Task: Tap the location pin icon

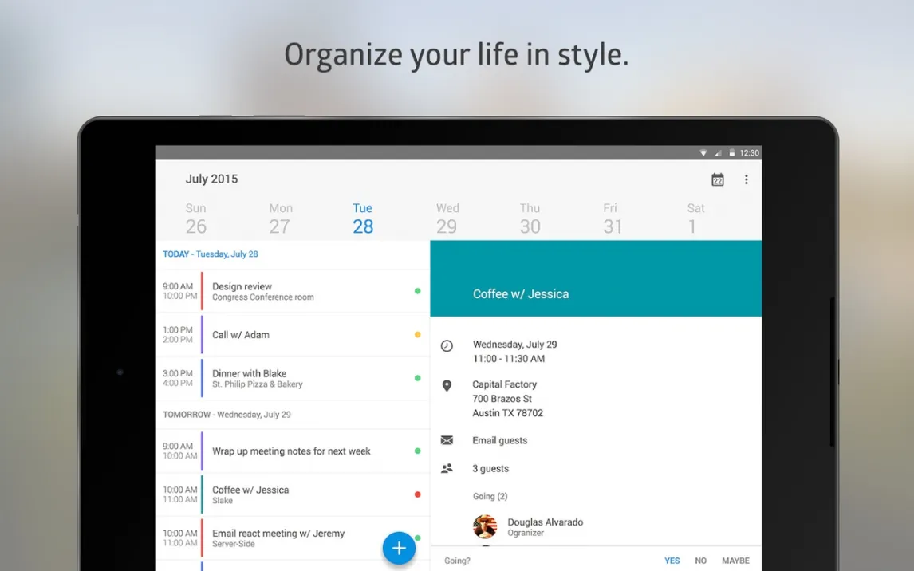Action: pyautogui.click(x=447, y=386)
